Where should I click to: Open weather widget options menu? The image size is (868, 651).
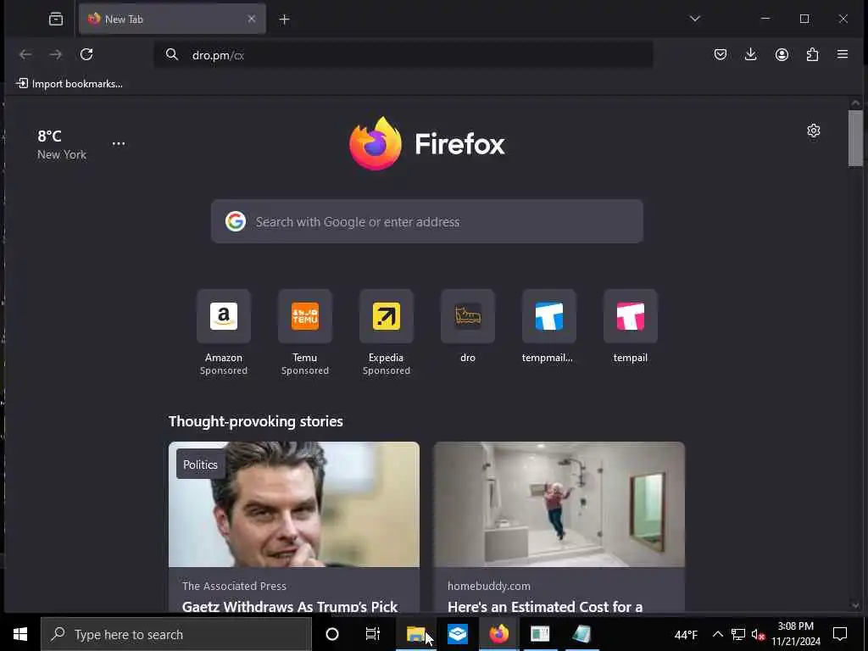coord(119,143)
